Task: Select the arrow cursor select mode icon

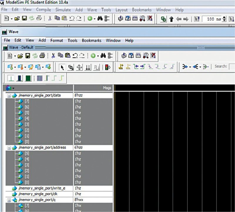Action: (x=62, y=67)
